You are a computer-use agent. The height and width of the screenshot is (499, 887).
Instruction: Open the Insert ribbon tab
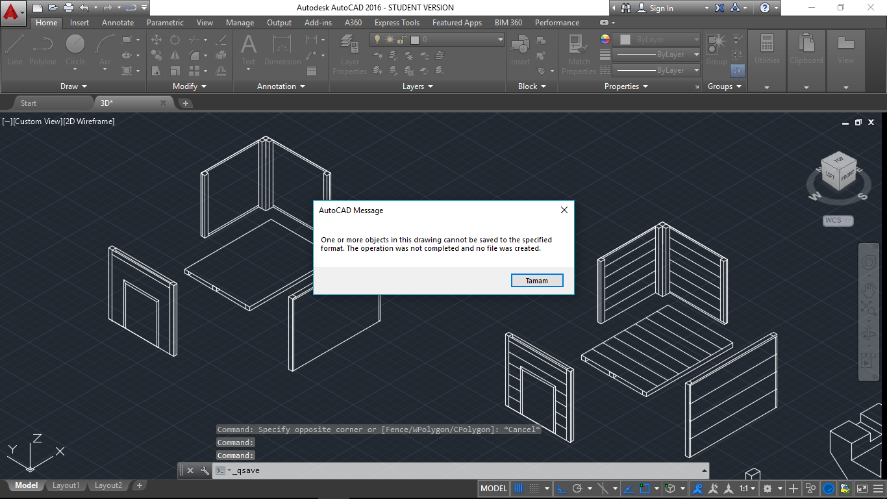coord(80,23)
